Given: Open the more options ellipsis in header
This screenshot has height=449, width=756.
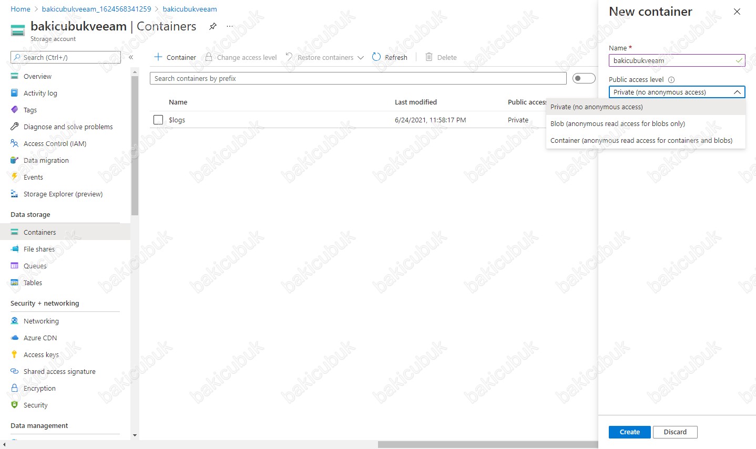Looking at the screenshot, I should 230,26.
